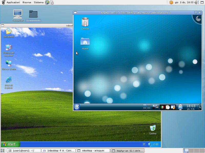Image resolution: width=205 pixels, height=153 pixels.
Task: Launch the web browser globe icon in the top panel
Action: pyautogui.click(x=47, y=2)
